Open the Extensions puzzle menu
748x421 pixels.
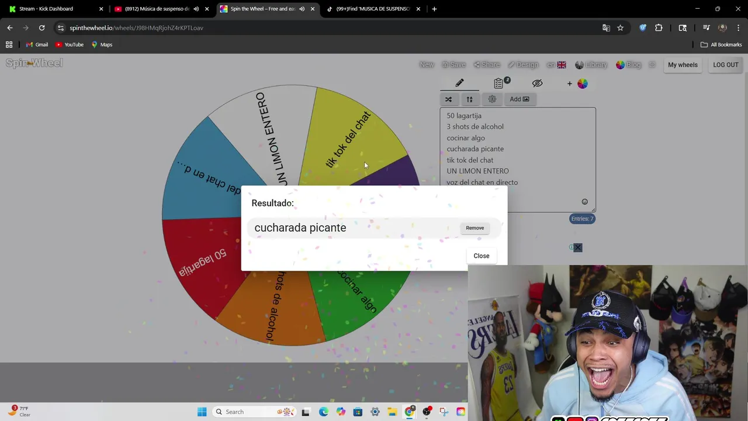tap(659, 27)
